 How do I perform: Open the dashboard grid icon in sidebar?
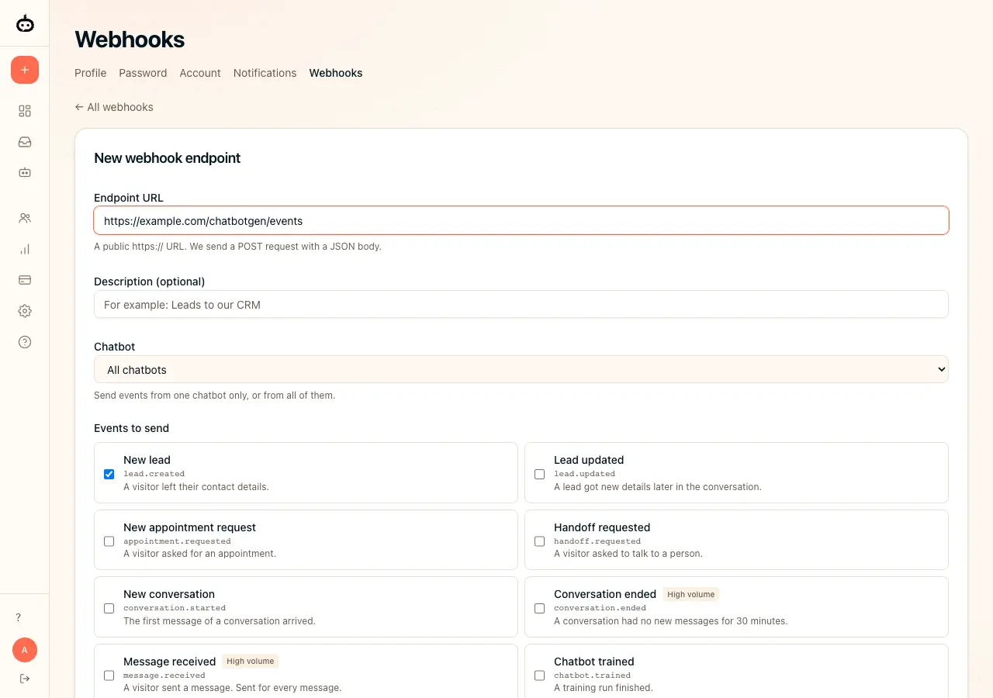point(25,111)
